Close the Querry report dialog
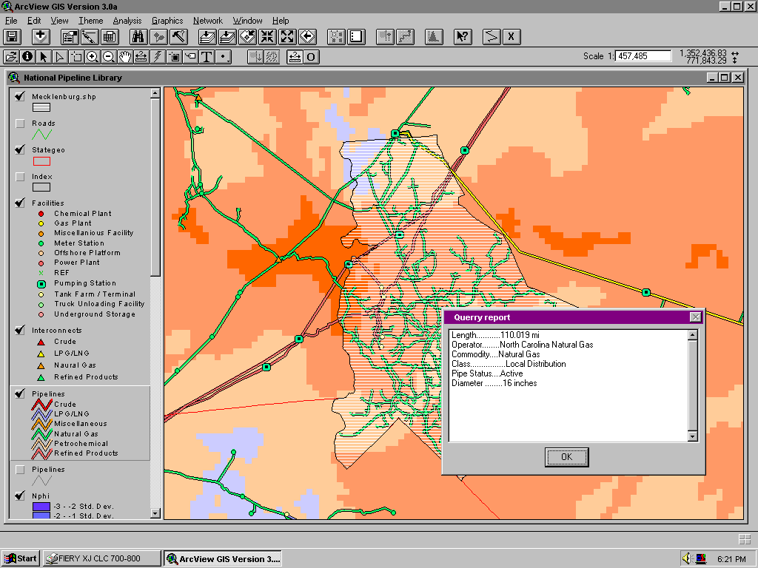 pyautogui.click(x=695, y=317)
